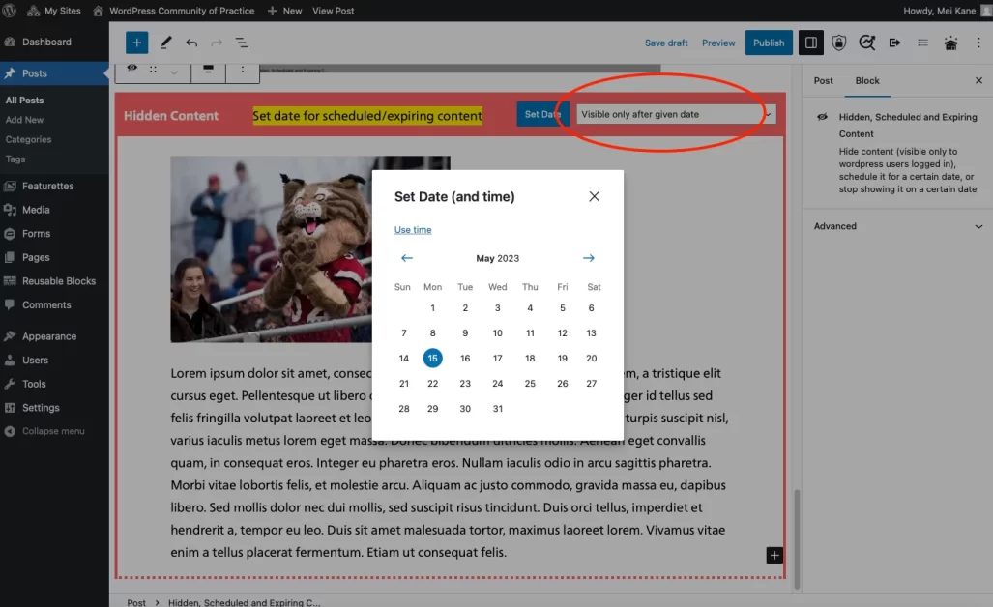This screenshot has height=607, width=993.
Task: Select May 31 in the calendar
Action: [498, 409]
